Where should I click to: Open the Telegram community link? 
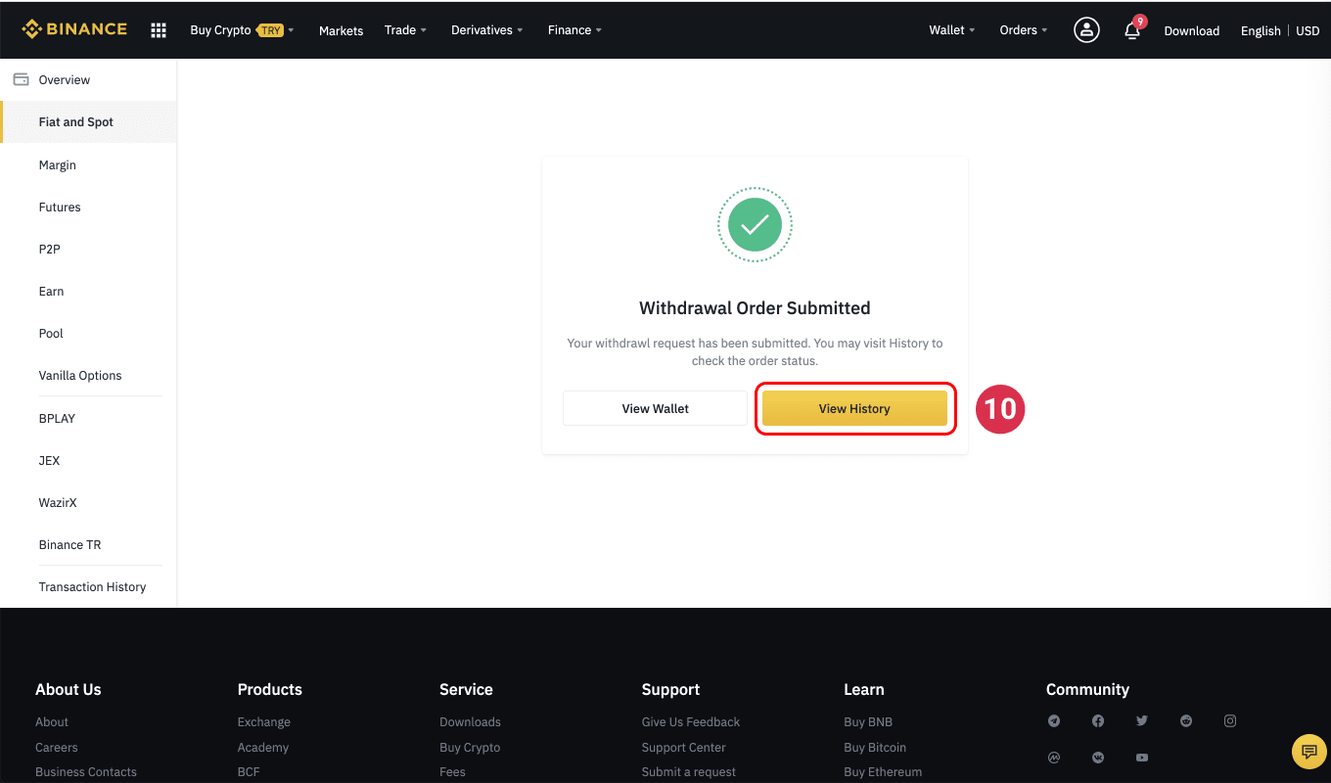pos(1054,721)
